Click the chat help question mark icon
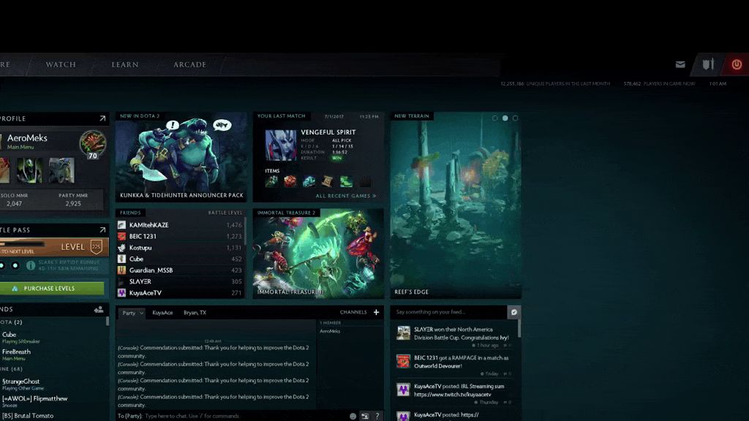The width and height of the screenshot is (749, 421). (377, 416)
